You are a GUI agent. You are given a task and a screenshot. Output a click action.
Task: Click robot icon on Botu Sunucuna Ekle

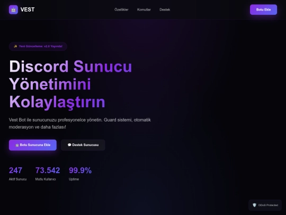tap(17, 145)
